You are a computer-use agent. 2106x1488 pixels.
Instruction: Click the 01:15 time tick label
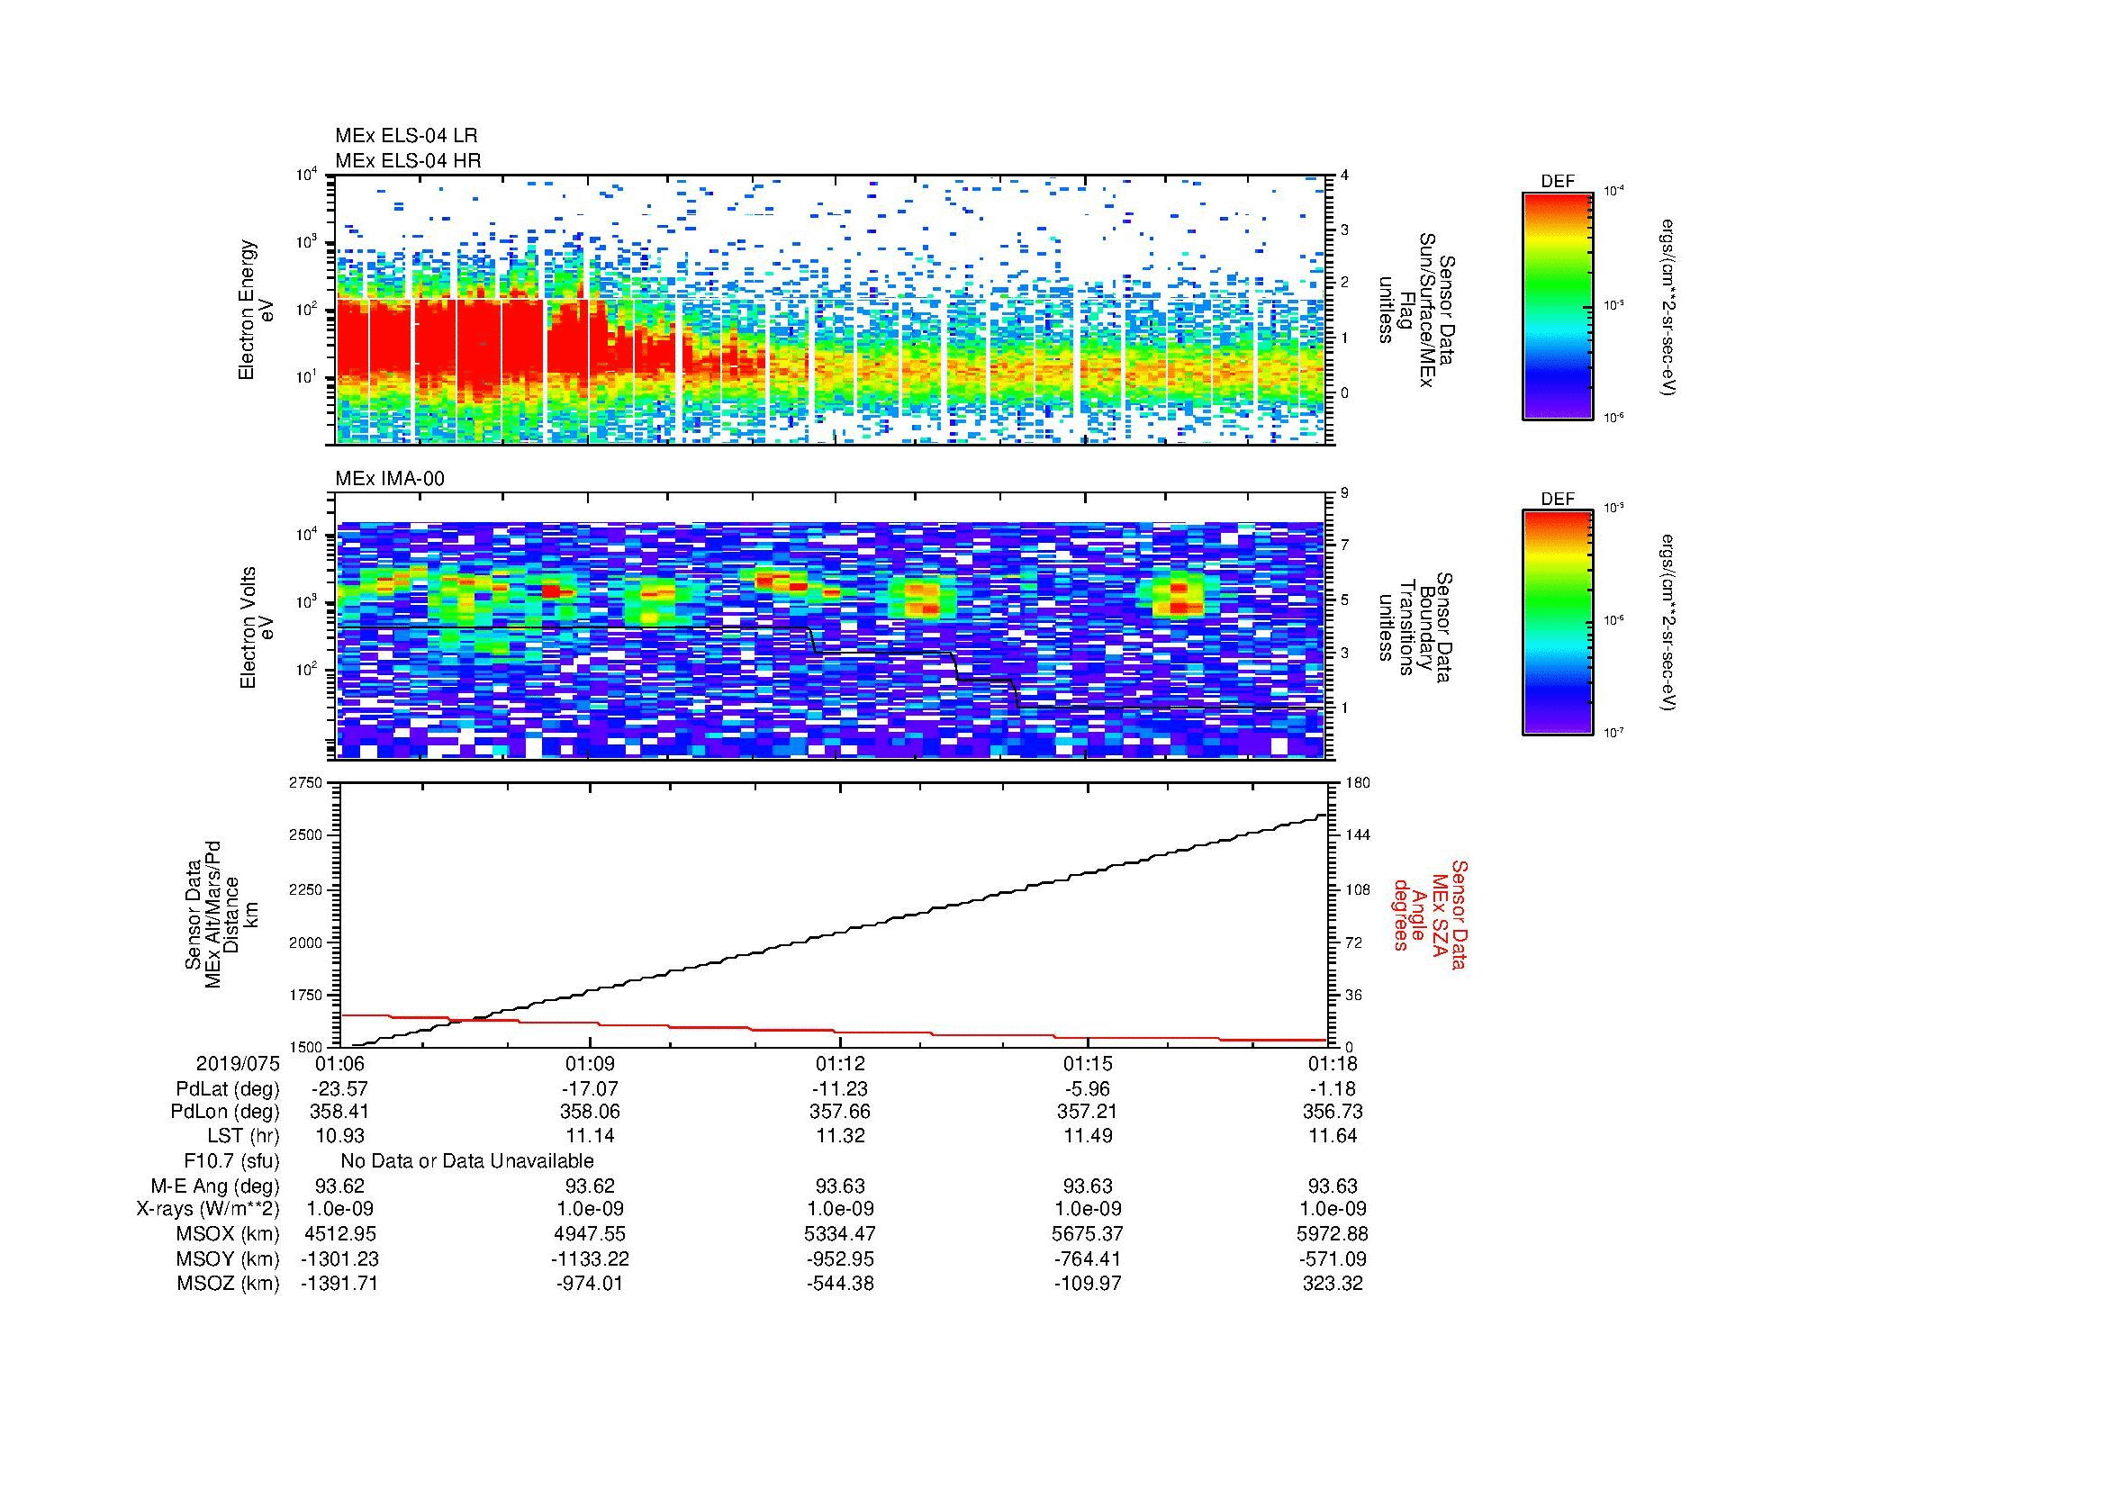1088,1064
